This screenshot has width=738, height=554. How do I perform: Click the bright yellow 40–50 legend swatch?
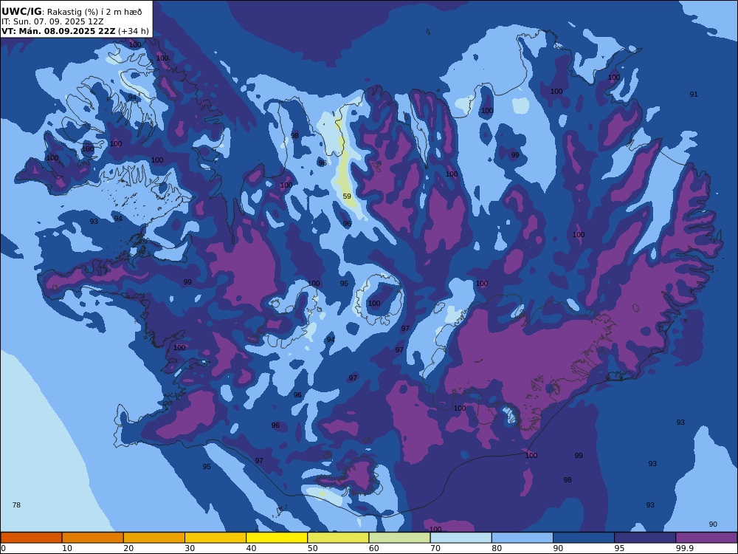277,538
